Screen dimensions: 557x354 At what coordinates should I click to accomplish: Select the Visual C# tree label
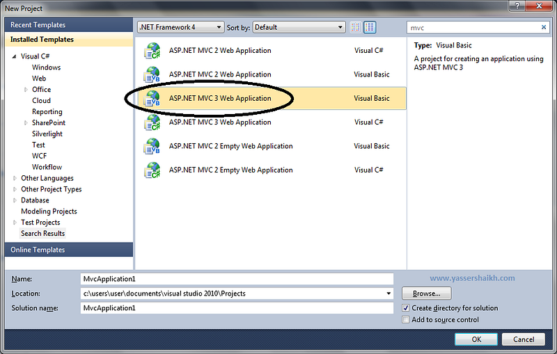pos(36,56)
